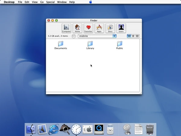
Task: Launch Internet Explorer from the Dock
Action: [x=54, y=129]
